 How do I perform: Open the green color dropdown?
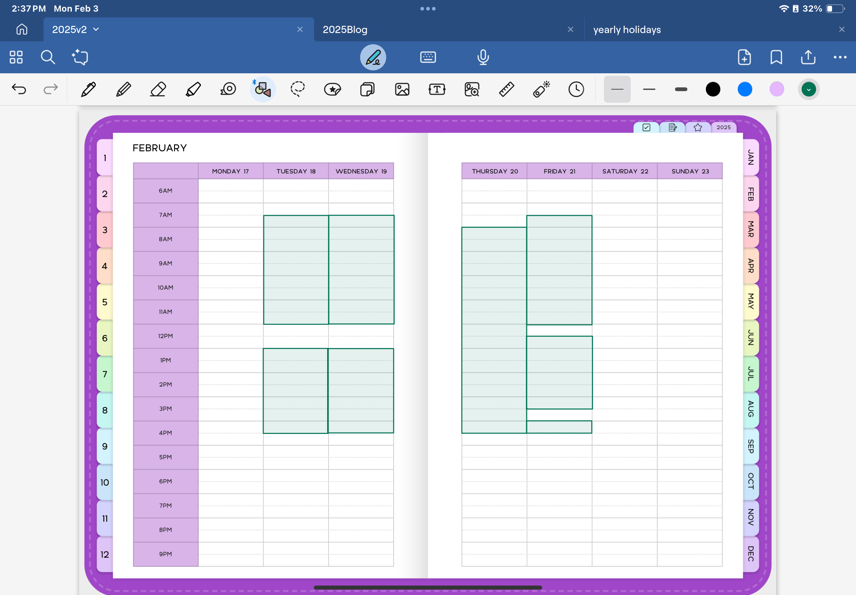click(808, 90)
